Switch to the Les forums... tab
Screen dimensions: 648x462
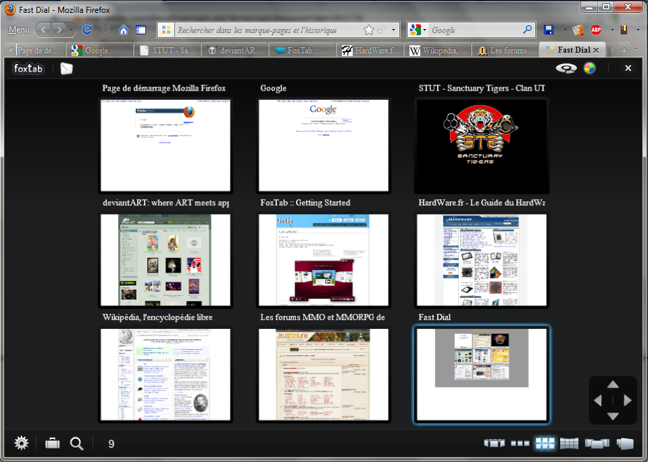[505, 51]
